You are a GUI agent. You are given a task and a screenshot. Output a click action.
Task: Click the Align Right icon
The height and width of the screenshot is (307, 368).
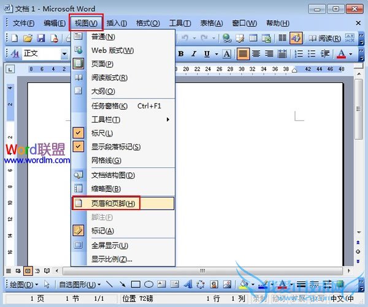click(x=269, y=54)
